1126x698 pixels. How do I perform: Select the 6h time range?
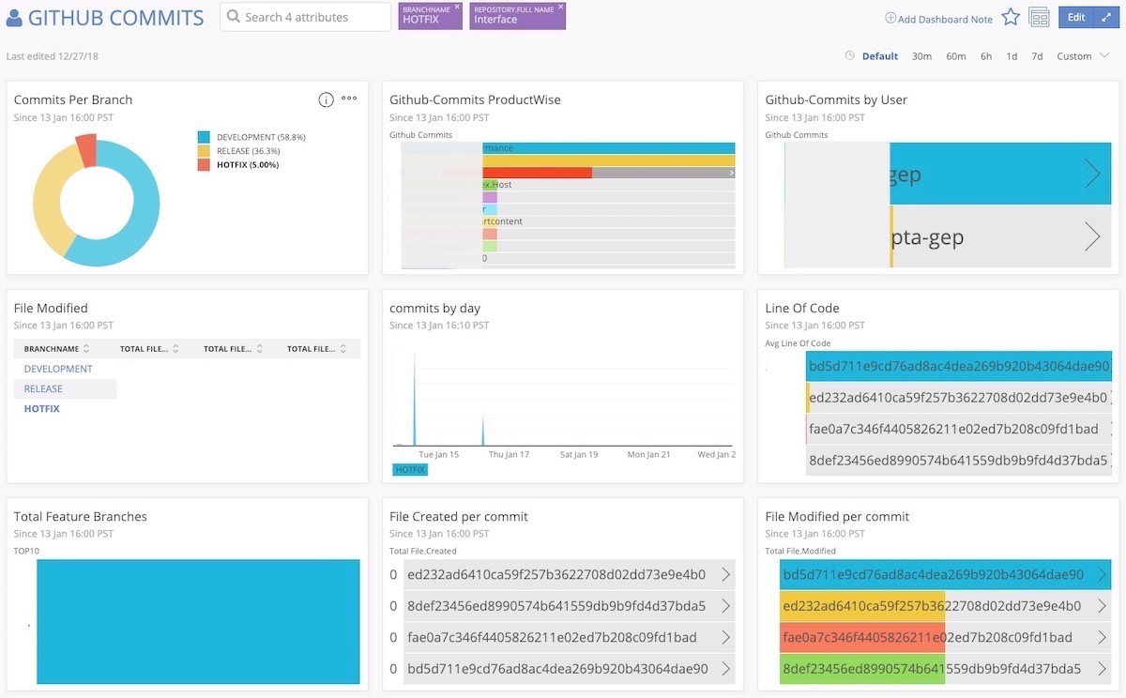click(x=986, y=56)
